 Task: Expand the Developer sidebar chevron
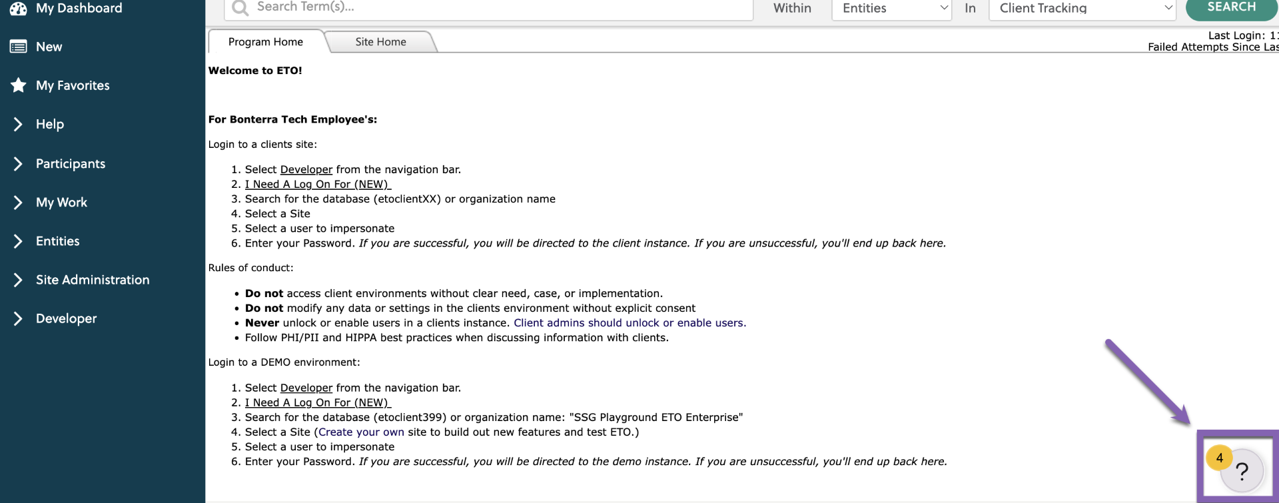(18, 318)
